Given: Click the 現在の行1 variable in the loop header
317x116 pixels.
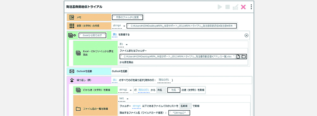Looking at the screenshot, I should tap(164, 80).
